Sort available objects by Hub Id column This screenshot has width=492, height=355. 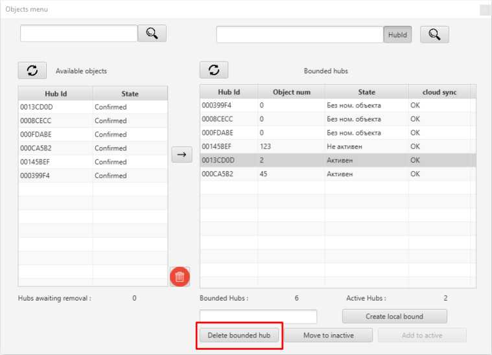pos(56,93)
